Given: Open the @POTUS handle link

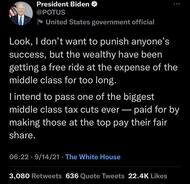Looking at the screenshot, I should coord(51,13).
